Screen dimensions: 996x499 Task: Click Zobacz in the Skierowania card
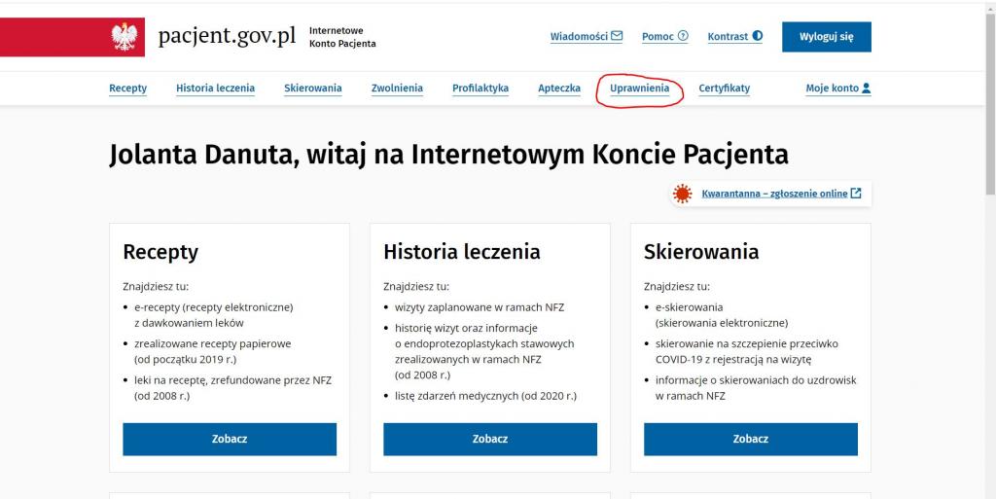[x=750, y=439]
